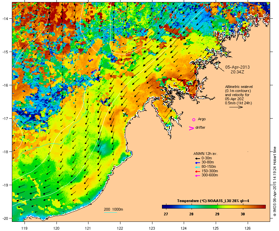The image size is (279, 231).
Task: Click the 0.5m/s velocity scale arrow
Action: click(236, 107)
